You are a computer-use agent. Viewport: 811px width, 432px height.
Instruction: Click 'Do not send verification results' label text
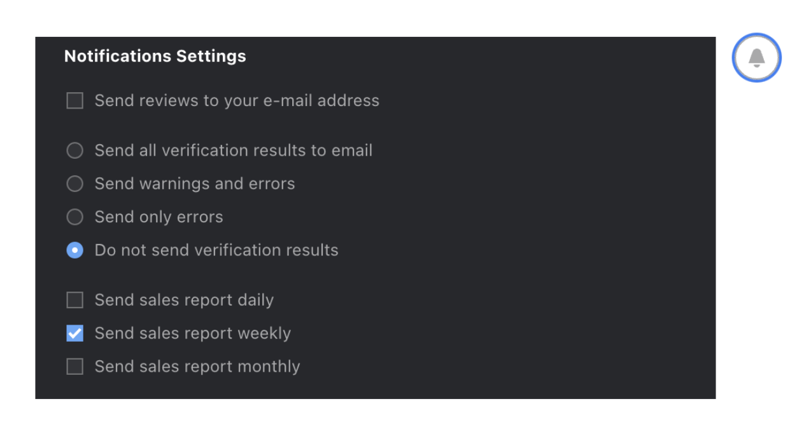tap(216, 250)
